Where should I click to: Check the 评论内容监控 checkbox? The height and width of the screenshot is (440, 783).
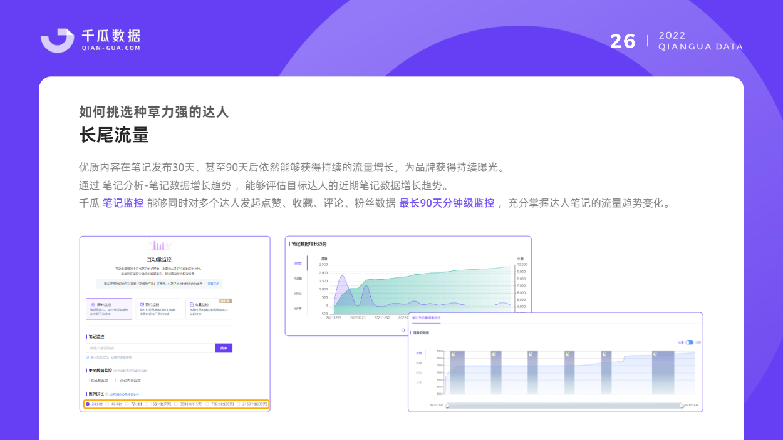click(117, 381)
